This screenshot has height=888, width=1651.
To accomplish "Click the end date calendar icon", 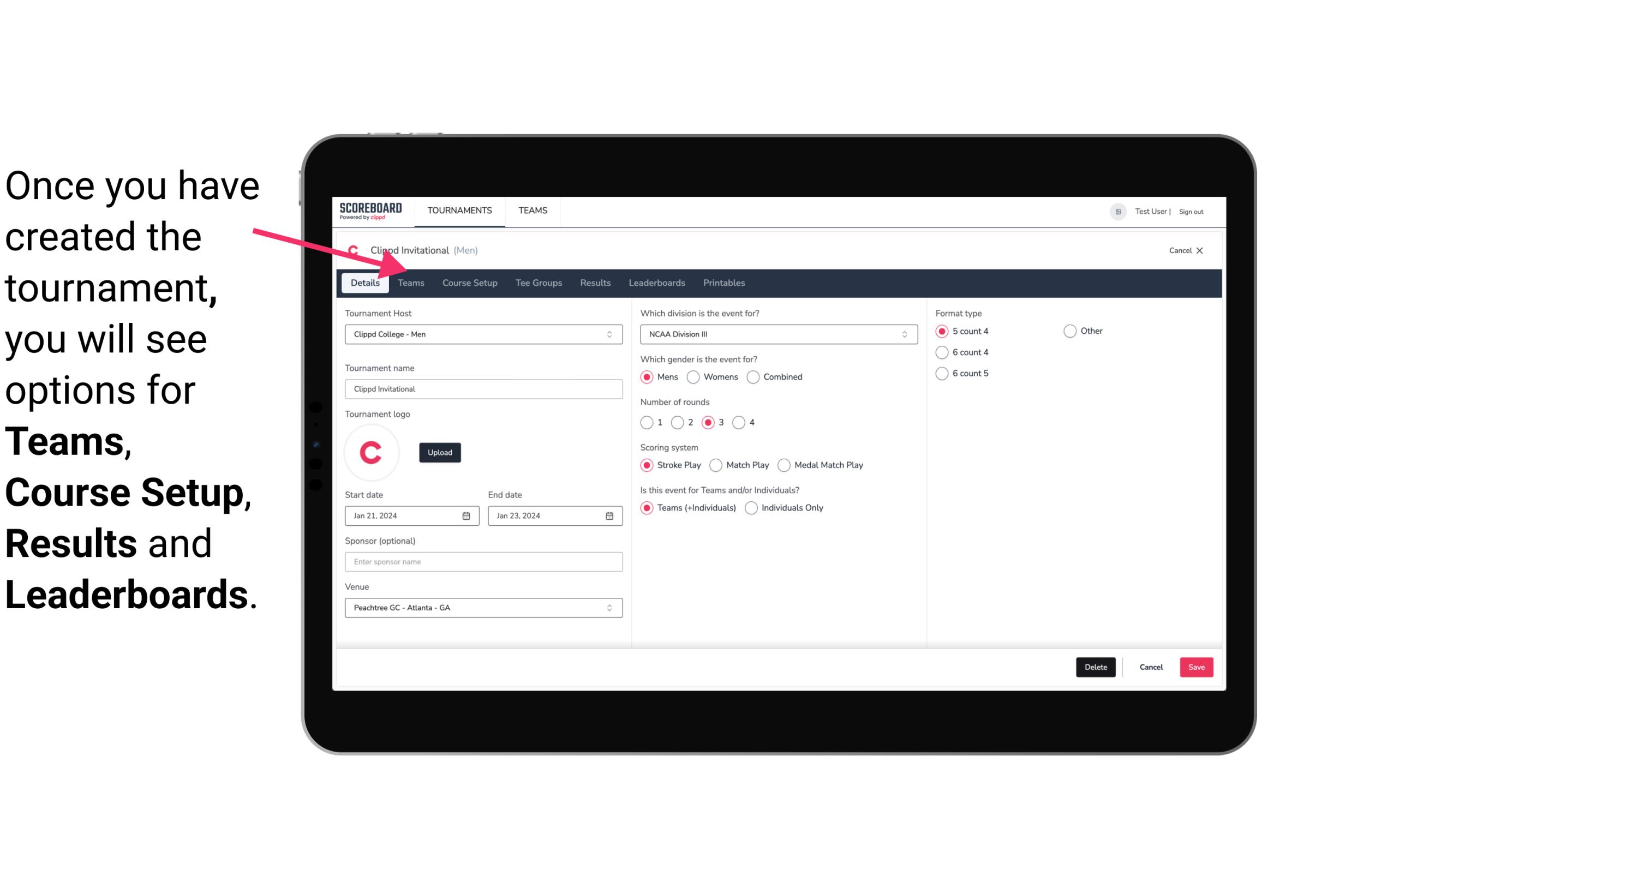I will click(x=609, y=515).
